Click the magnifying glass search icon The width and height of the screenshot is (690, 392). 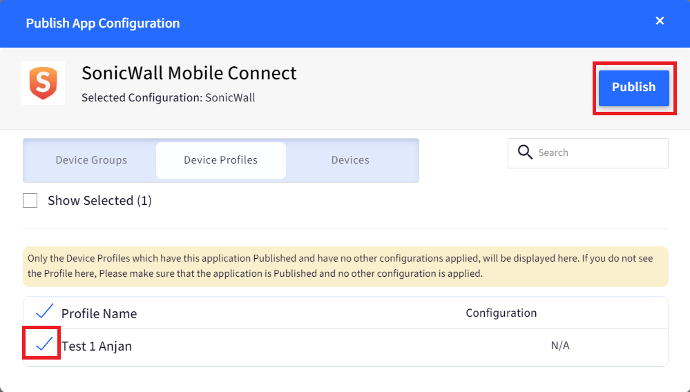pyautogui.click(x=525, y=153)
